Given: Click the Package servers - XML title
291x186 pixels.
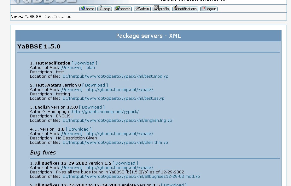Looking at the screenshot, I should pos(148,36).
